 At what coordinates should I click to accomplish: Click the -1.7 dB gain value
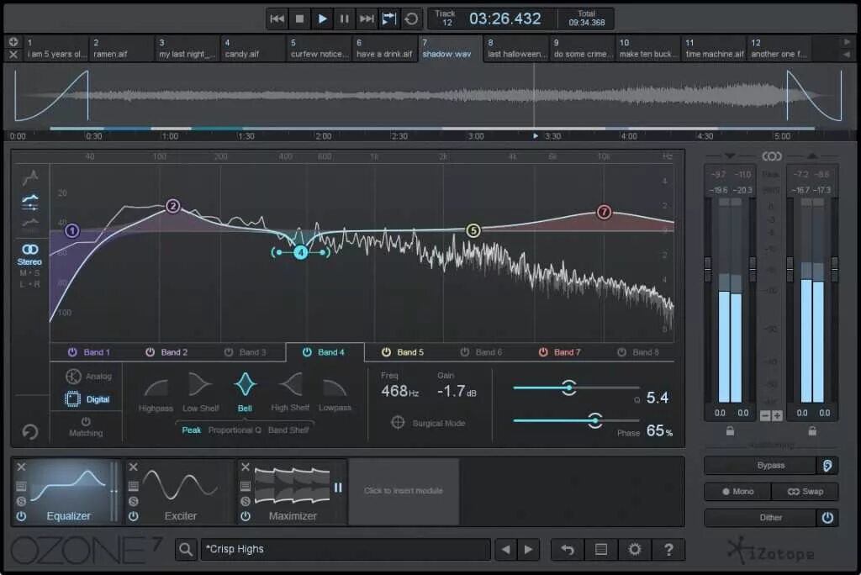(457, 391)
